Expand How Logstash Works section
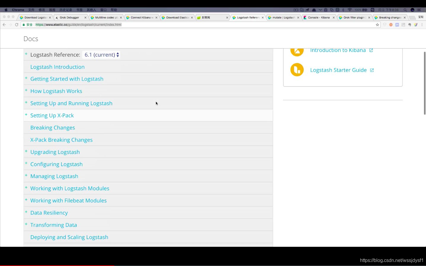 coord(26,90)
